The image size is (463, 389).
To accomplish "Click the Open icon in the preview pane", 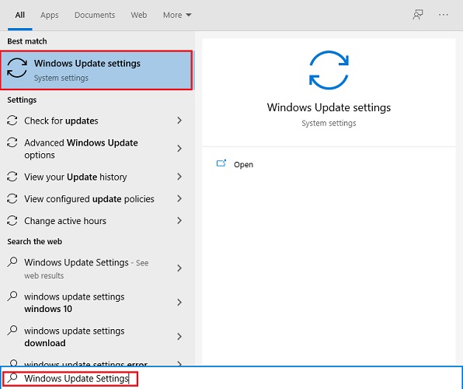I will click(221, 163).
